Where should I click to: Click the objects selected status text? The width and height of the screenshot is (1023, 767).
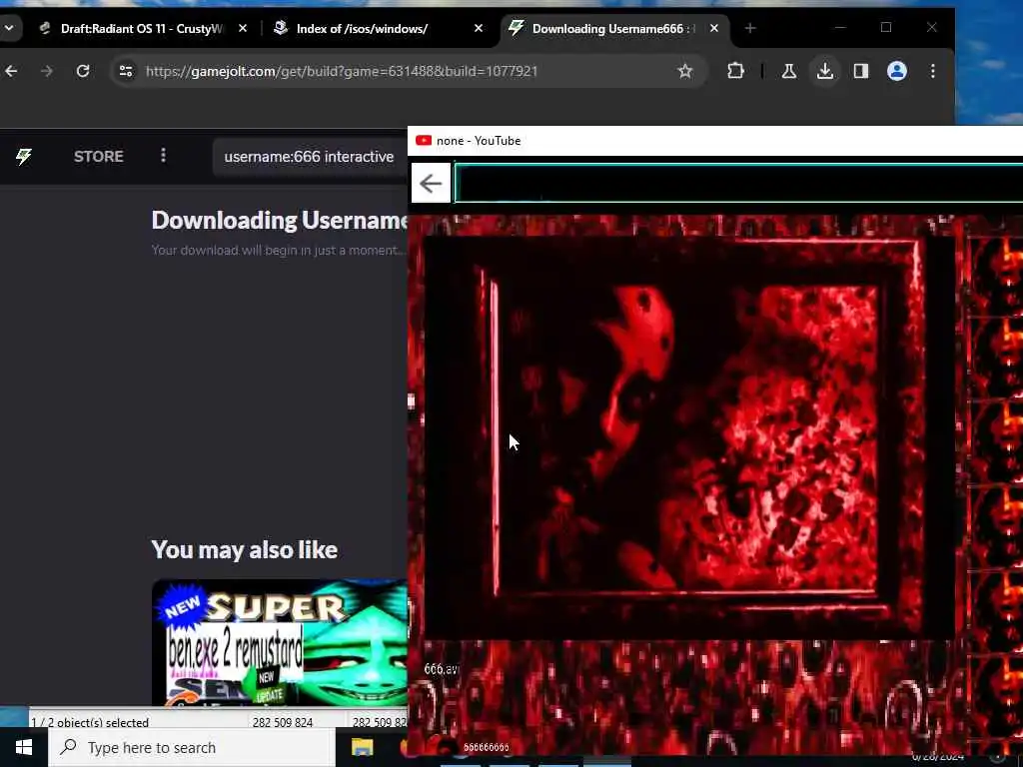90,722
